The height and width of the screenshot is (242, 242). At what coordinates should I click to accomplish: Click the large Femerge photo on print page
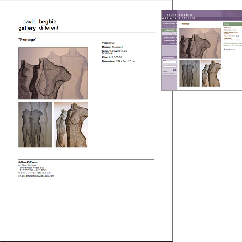tap(53, 73)
